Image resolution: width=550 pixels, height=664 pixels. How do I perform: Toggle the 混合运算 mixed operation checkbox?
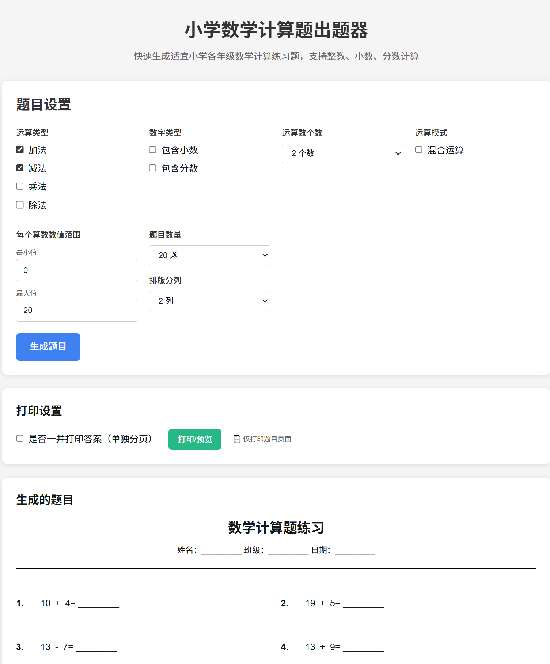click(x=419, y=150)
